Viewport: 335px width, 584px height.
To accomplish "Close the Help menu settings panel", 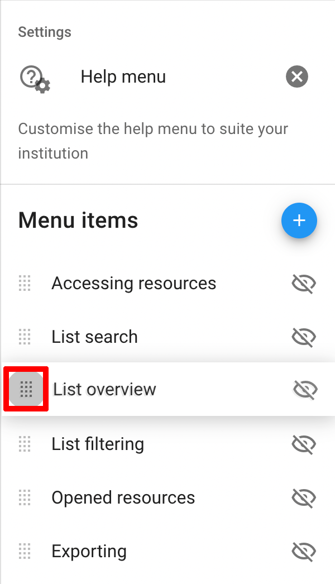I will click(297, 76).
